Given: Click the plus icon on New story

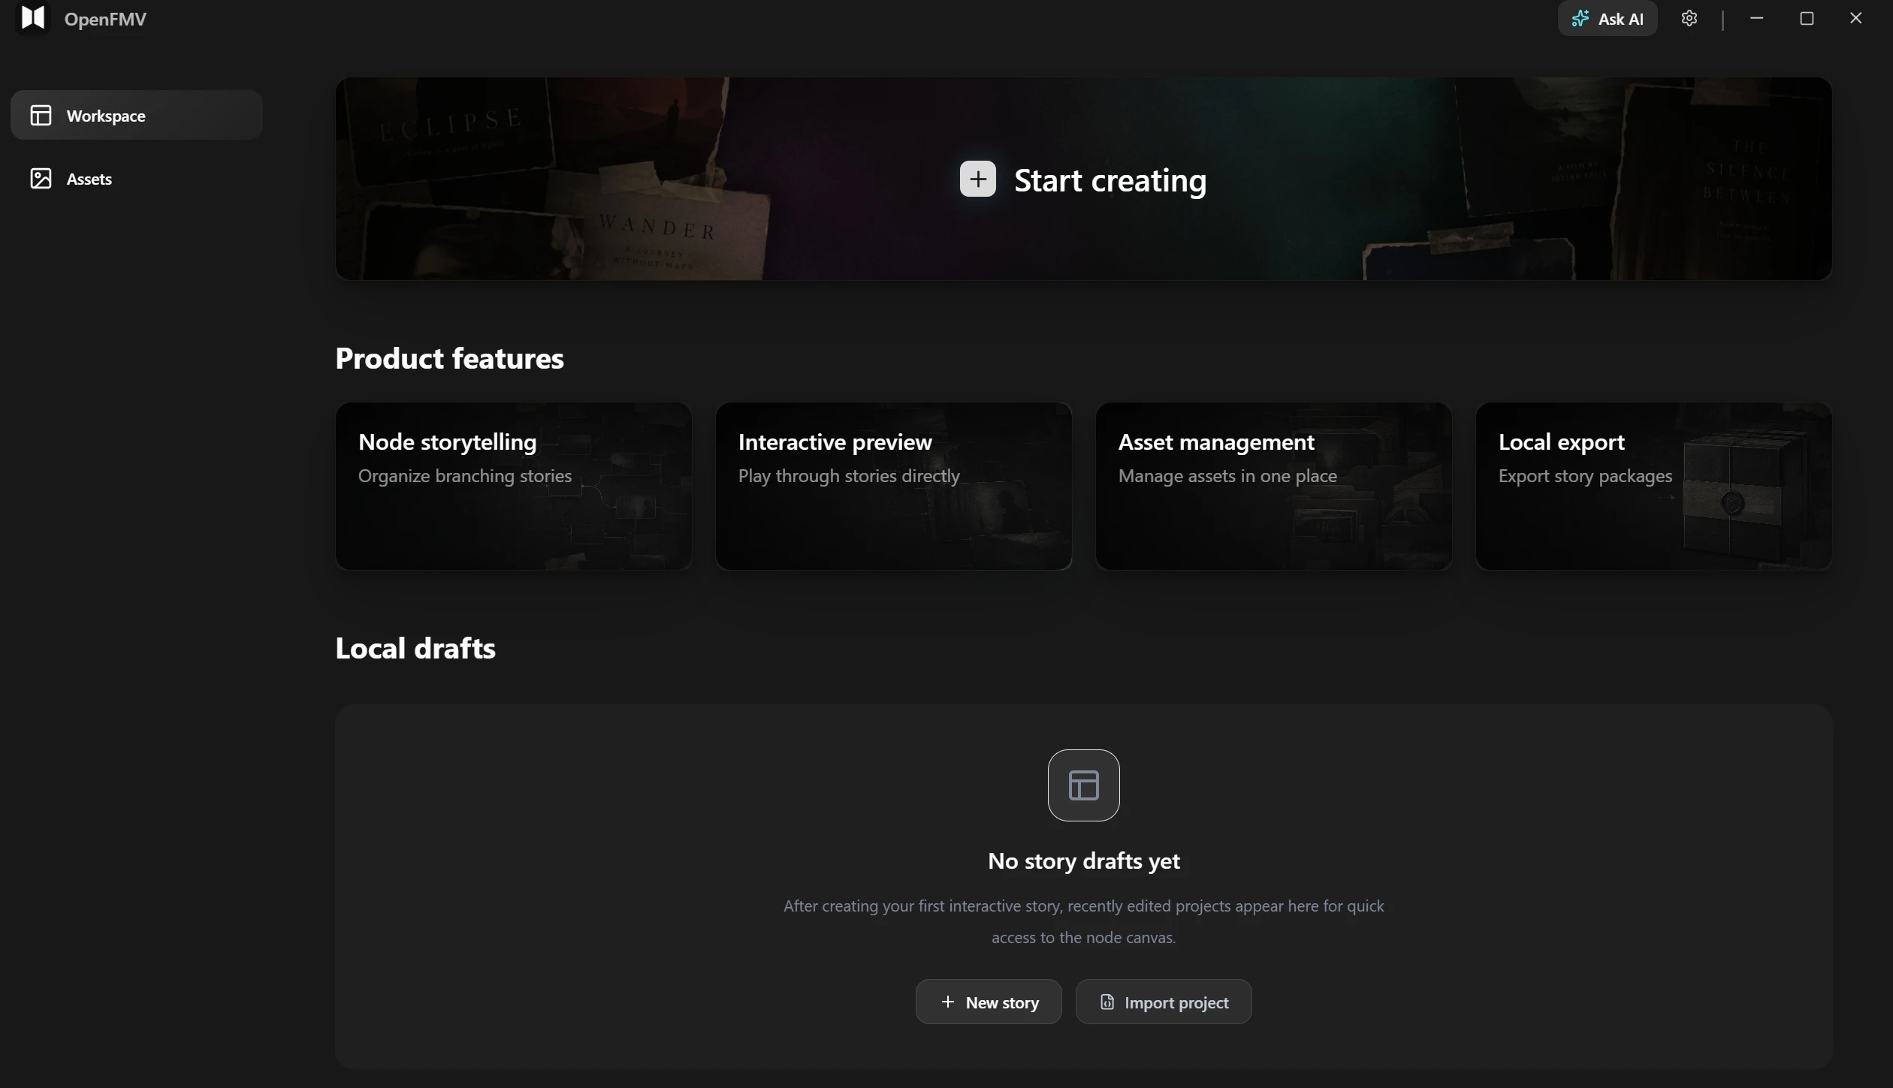Looking at the screenshot, I should pyautogui.click(x=947, y=1002).
